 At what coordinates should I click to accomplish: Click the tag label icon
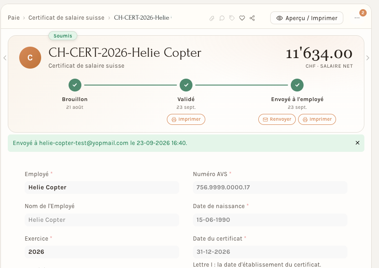click(x=232, y=18)
